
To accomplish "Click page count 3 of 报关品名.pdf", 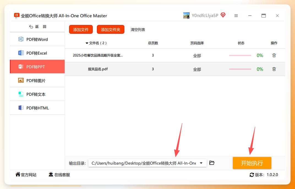I will click(153, 69).
